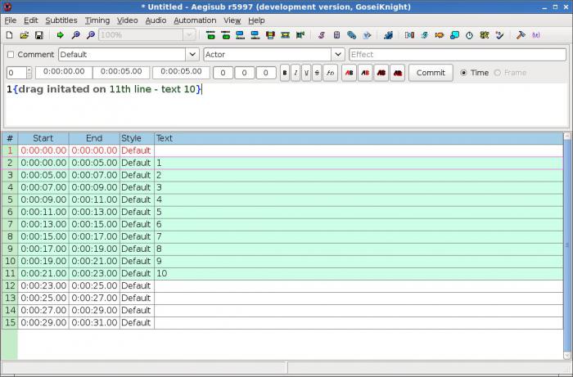Open the Fonts Collector icon

click(367, 35)
